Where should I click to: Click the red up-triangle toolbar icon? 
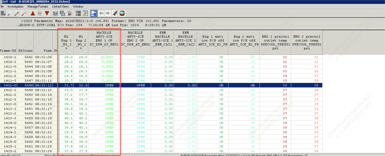33,14
